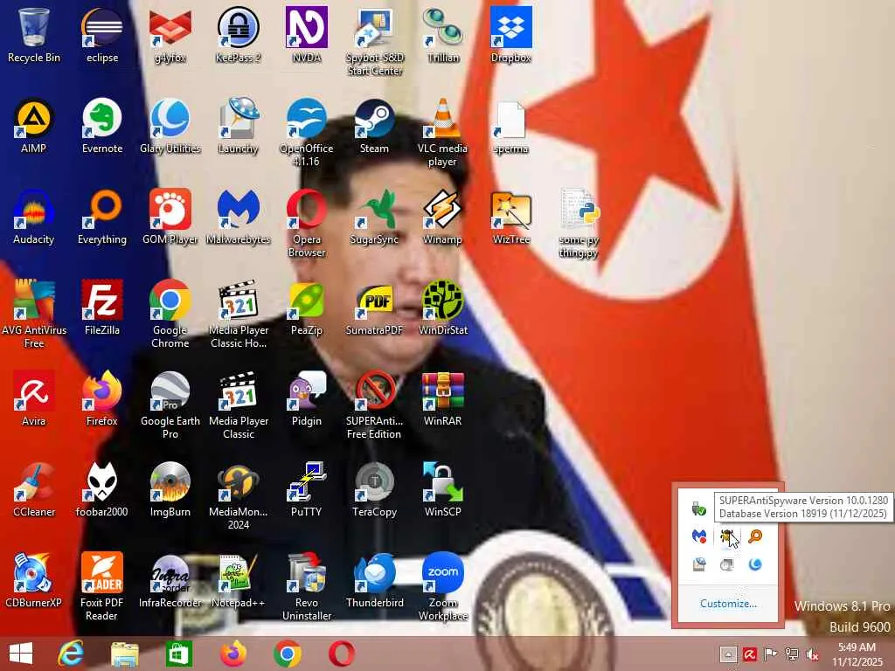Viewport: 895px width, 671px height.
Task: Select the 'some py thing.py' file
Action: (579, 223)
